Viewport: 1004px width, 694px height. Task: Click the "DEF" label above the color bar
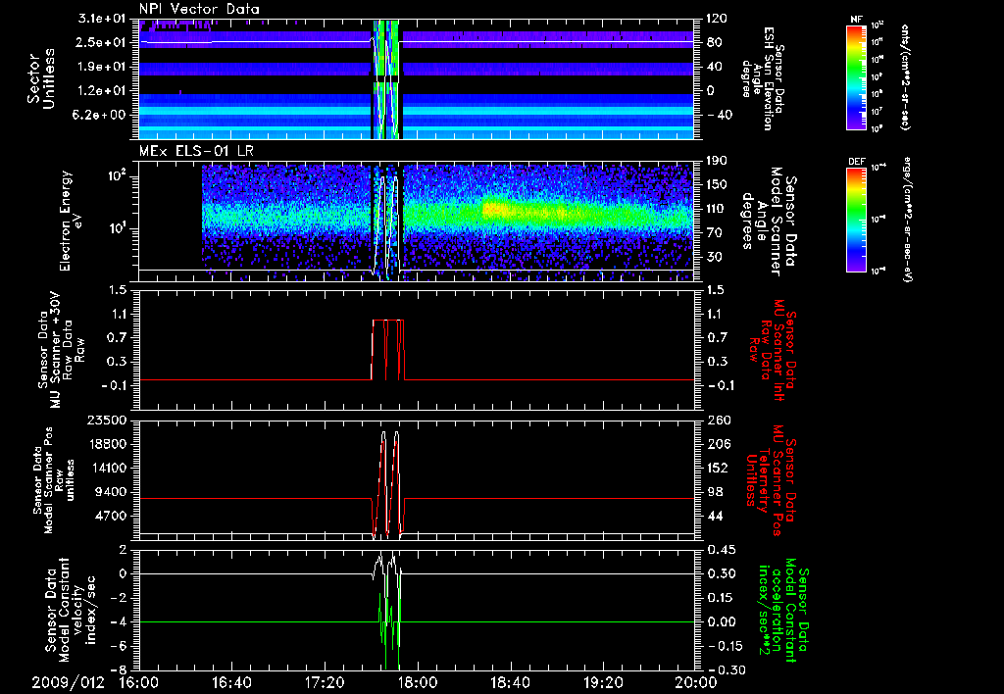pyautogui.click(x=857, y=162)
